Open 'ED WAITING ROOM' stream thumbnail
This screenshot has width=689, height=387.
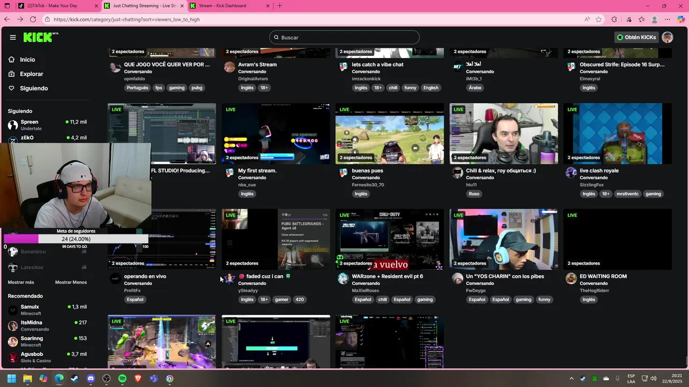point(617,239)
